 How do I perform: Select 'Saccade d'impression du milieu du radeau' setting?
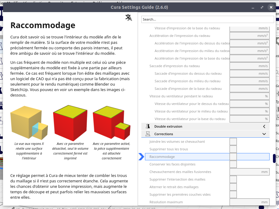pyautogui.click(x=187, y=81)
